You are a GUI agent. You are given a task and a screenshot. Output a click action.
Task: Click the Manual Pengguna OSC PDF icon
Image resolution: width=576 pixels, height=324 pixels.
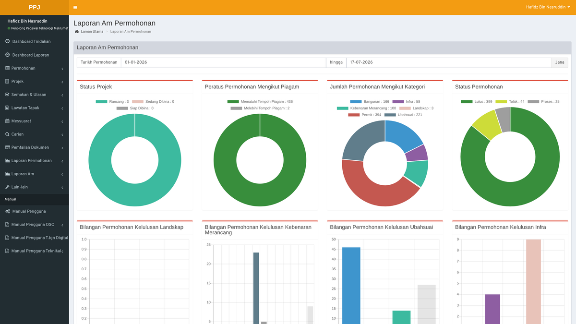7,224
